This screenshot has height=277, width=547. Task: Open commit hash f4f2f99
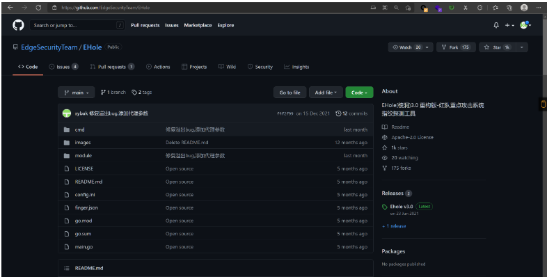click(285, 113)
